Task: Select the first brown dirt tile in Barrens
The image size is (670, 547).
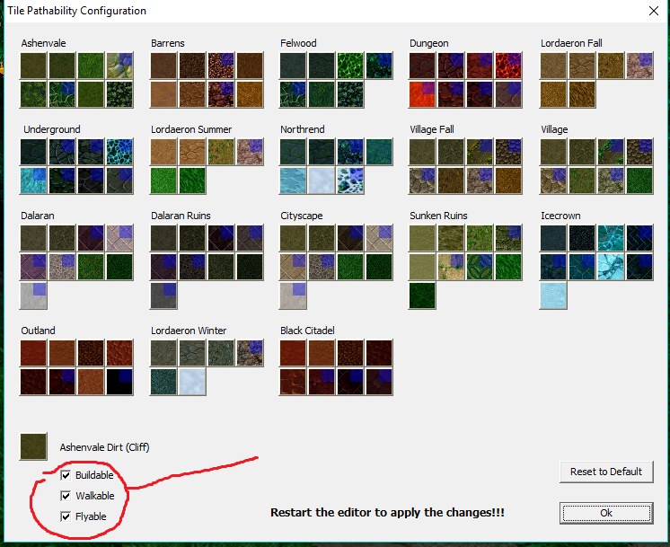Action: (163, 66)
